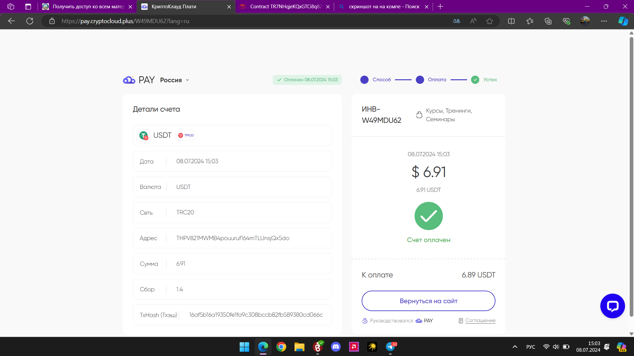This screenshot has height=356, width=634.
Task: Switch to Contract TR7NHqjeKQxGTCi8q8Z tab
Action: pos(285,7)
